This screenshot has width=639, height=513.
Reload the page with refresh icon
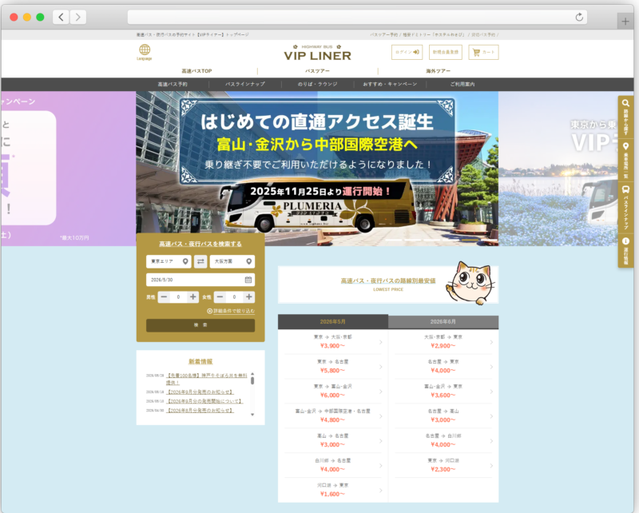579,17
